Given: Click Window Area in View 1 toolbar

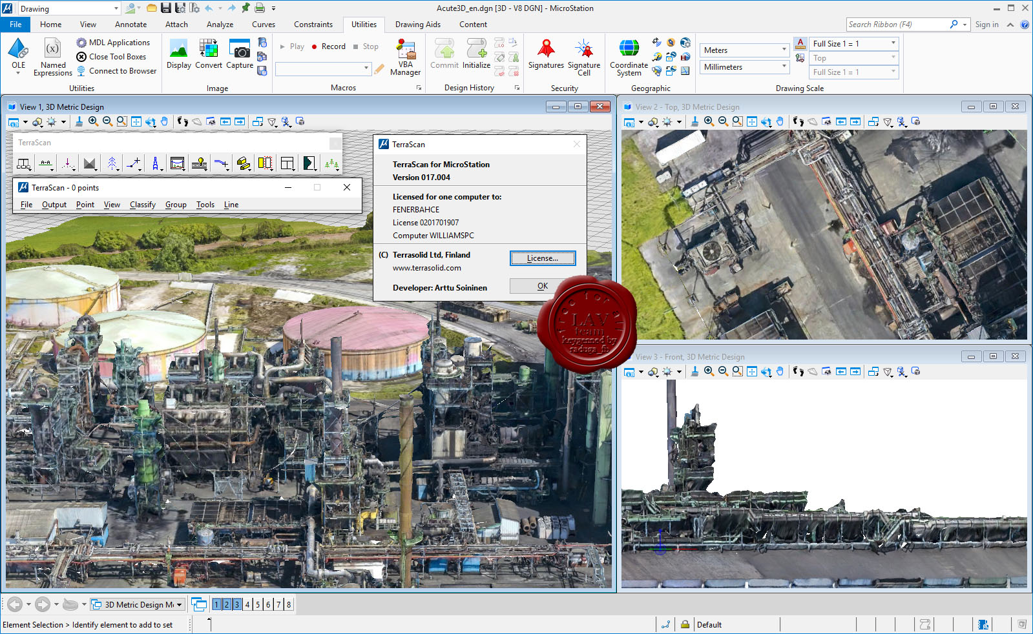Looking at the screenshot, I should [121, 121].
